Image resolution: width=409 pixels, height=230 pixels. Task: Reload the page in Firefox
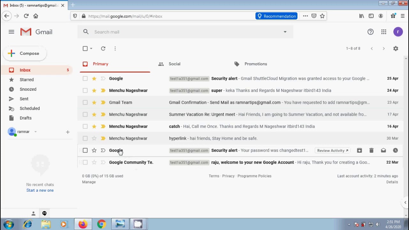[x=26, y=16]
